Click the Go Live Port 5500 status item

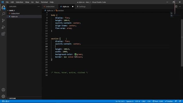tap(158, 101)
